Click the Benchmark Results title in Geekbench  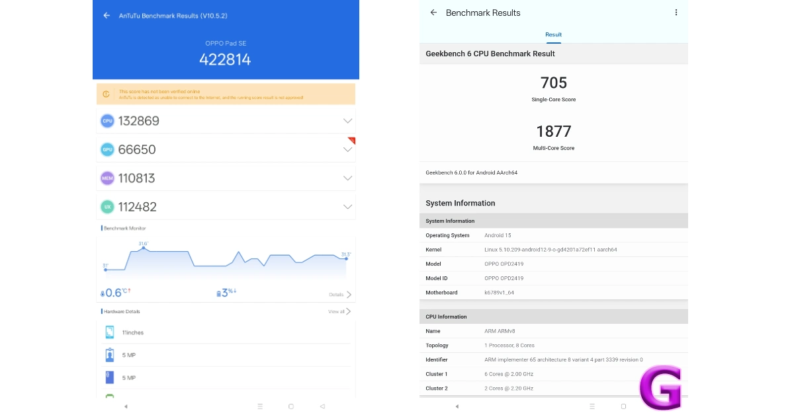click(483, 13)
